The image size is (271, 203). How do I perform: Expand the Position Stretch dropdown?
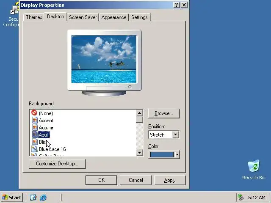coord(175,134)
